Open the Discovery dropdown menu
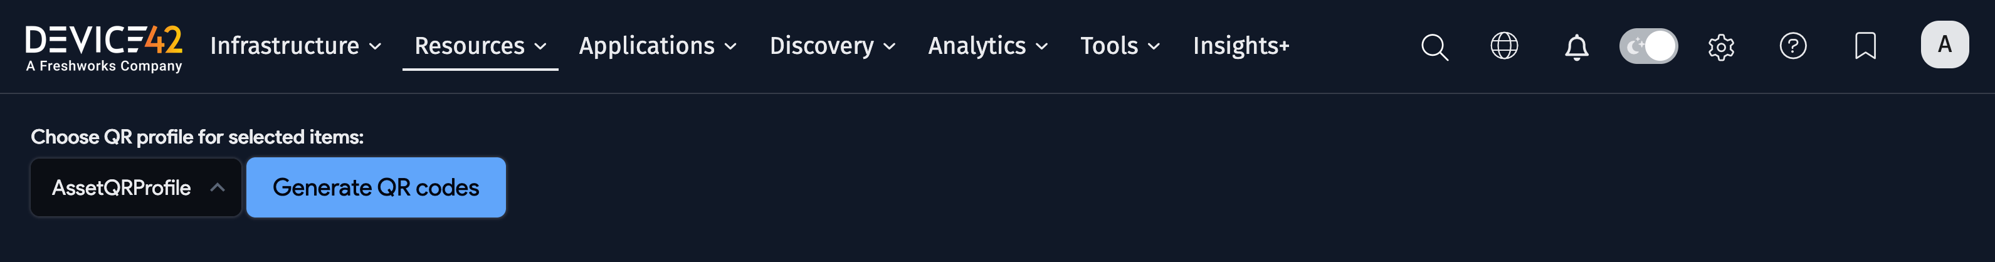The width and height of the screenshot is (1995, 262). point(832,46)
